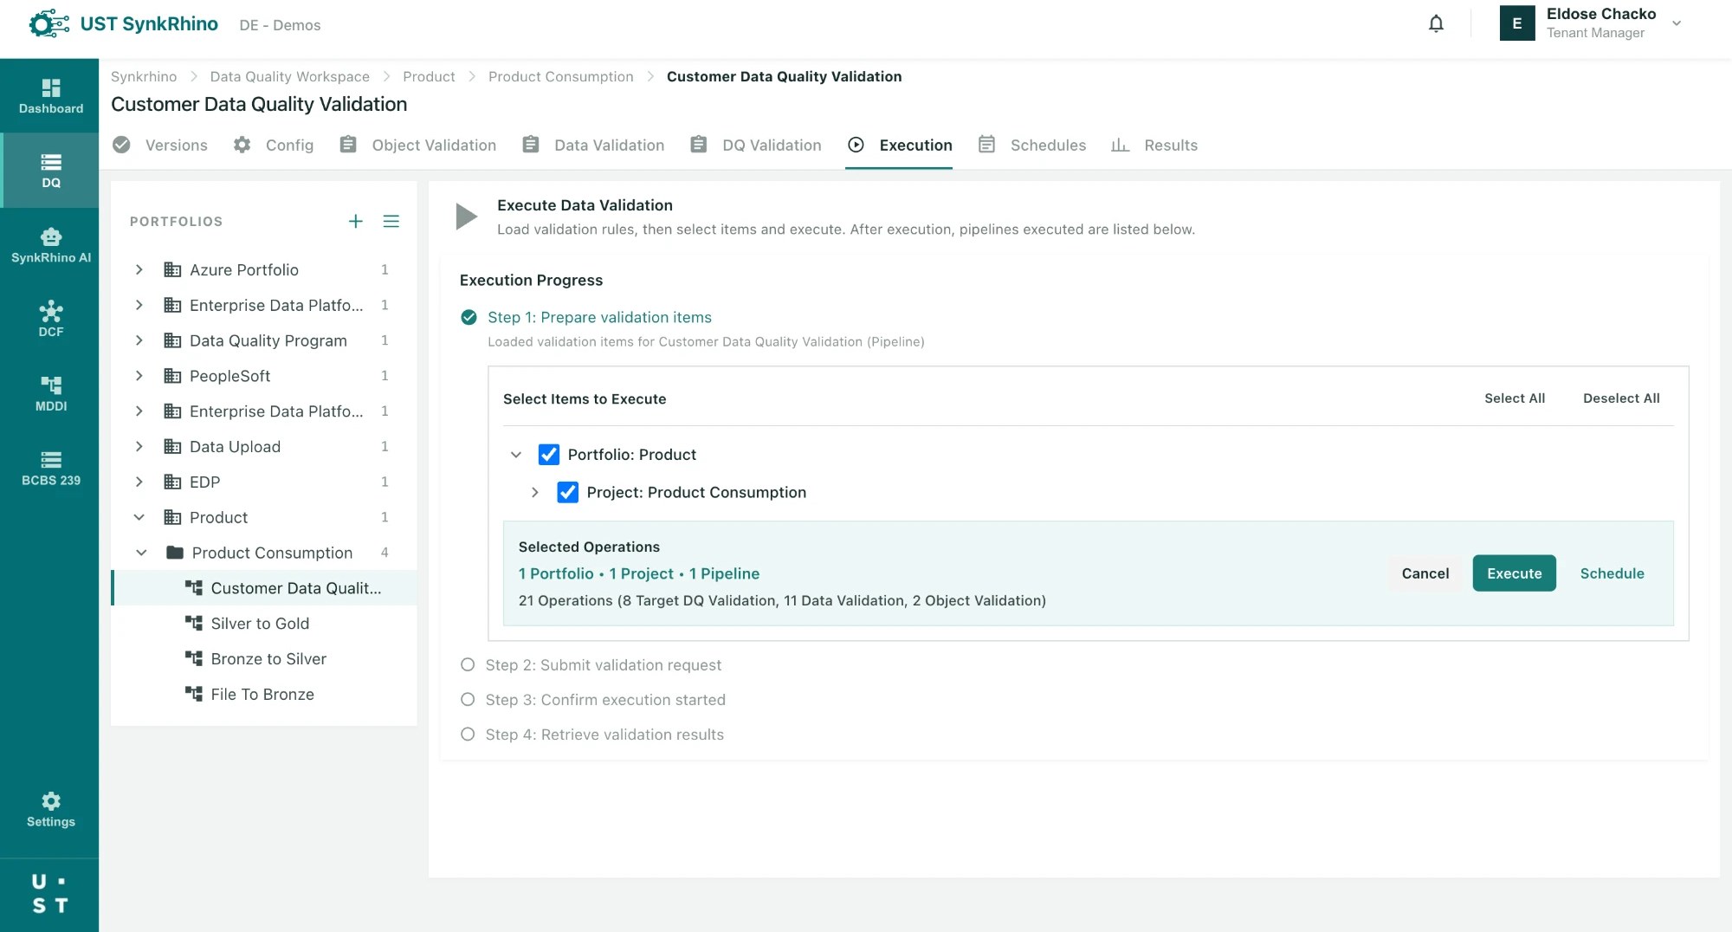The width and height of the screenshot is (1732, 932).
Task: Click the Schedule link
Action: (x=1612, y=574)
